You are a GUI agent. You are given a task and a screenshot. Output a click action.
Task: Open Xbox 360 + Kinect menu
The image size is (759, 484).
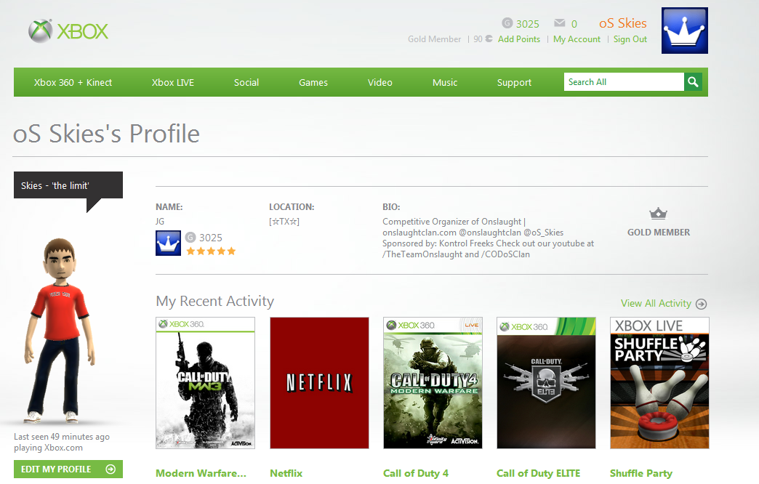click(73, 82)
